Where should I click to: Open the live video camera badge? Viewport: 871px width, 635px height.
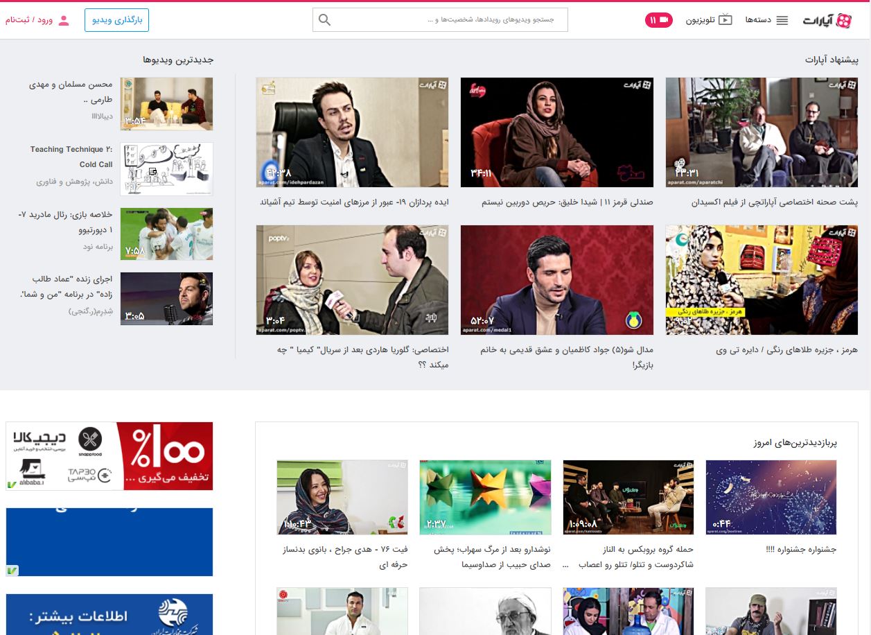pyautogui.click(x=659, y=20)
